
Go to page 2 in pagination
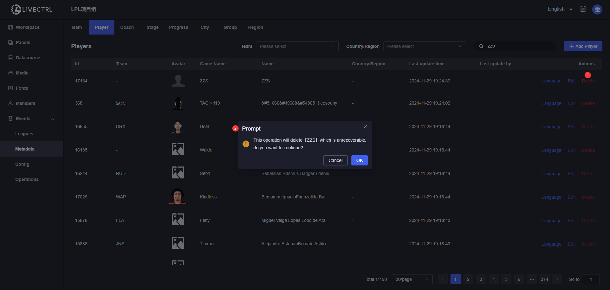point(468,279)
